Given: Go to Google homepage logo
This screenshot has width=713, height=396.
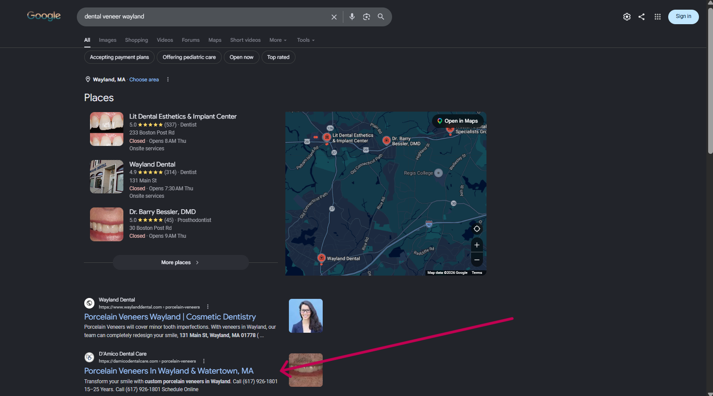Looking at the screenshot, I should pos(44,16).
